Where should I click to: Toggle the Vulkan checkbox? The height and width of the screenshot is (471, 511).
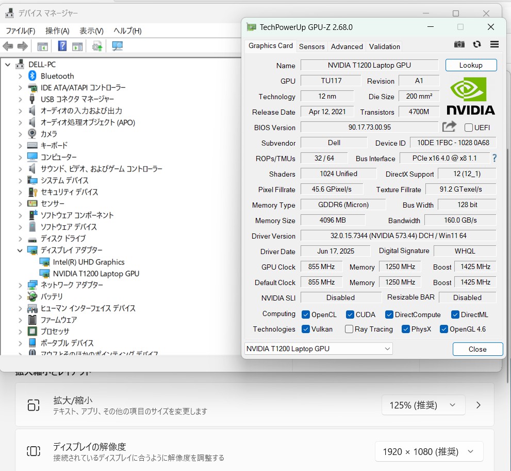pyautogui.click(x=305, y=328)
